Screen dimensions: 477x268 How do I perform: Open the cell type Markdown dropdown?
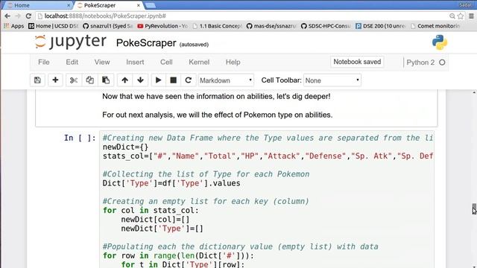226,80
